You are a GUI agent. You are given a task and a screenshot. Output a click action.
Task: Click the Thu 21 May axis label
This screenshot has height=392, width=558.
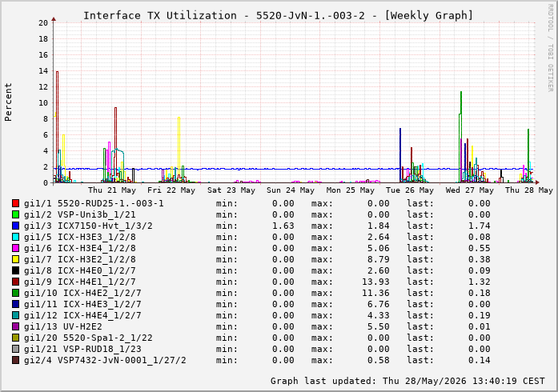click(x=112, y=190)
